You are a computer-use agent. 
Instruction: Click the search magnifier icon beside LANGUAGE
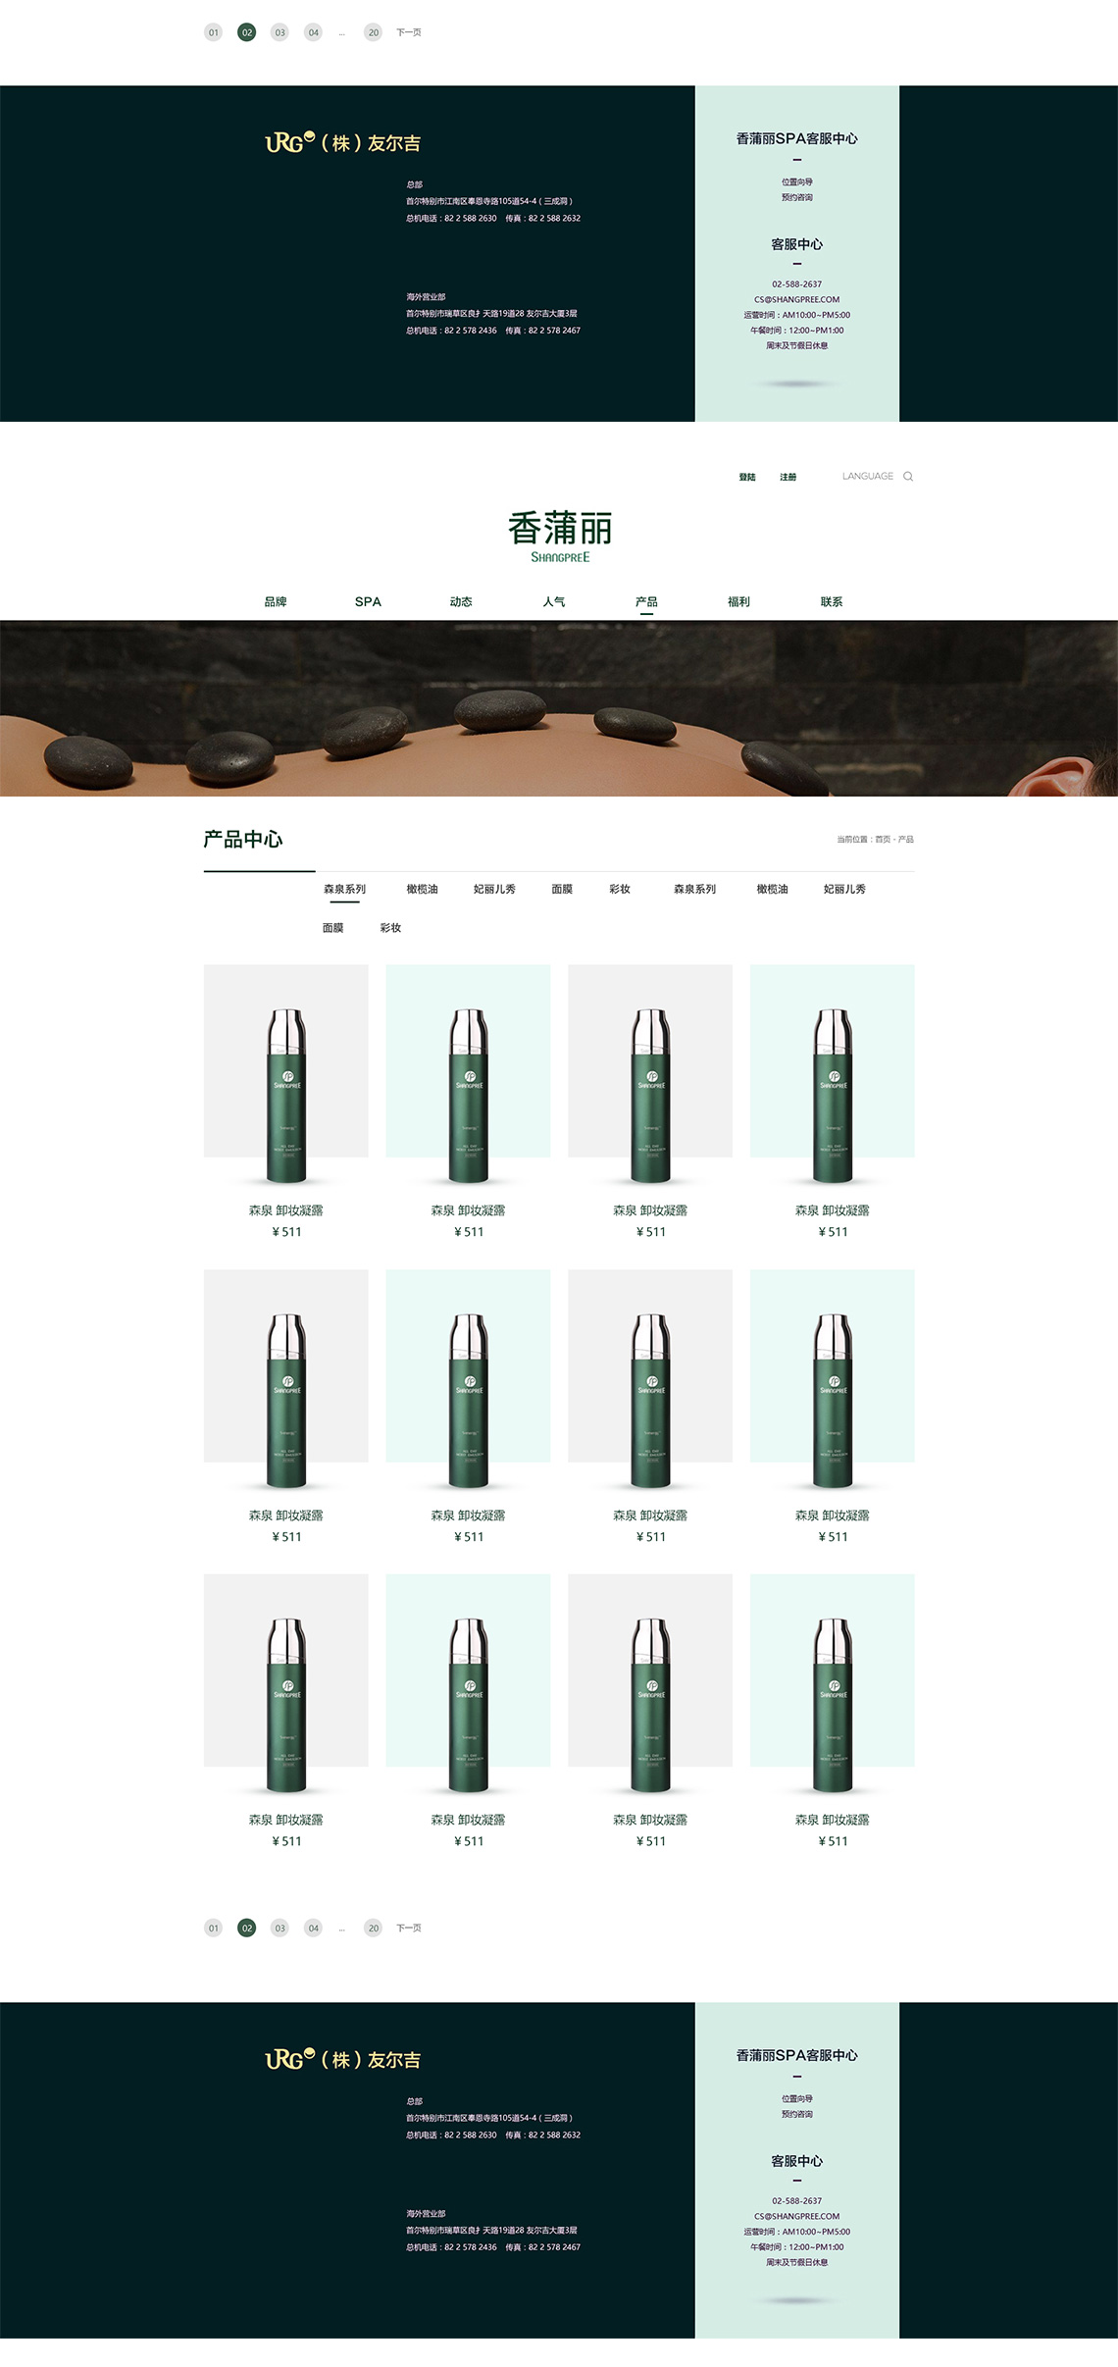point(908,477)
